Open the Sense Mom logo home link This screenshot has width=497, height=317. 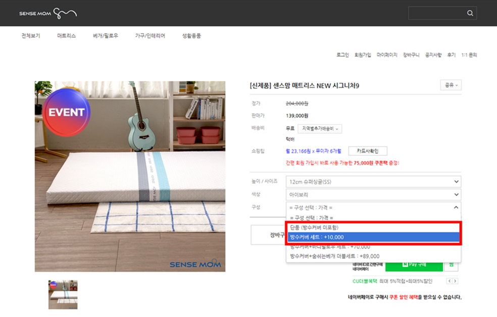(x=48, y=13)
